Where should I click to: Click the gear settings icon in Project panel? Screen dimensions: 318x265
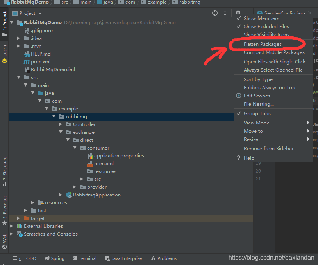(x=238, y=13)
